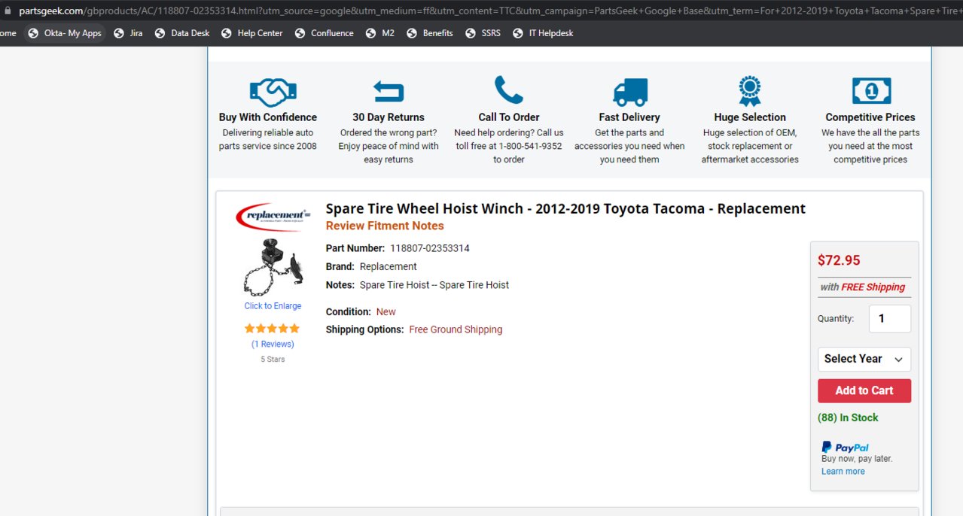Viewport: 963px width, 516px height.
Task: Click the $72.95 price
Action: 839,261
